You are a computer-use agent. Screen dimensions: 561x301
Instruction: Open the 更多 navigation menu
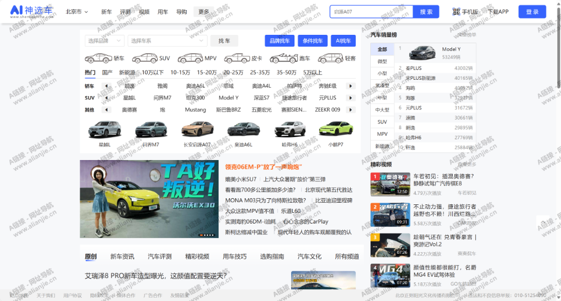[x=204, y=12]
